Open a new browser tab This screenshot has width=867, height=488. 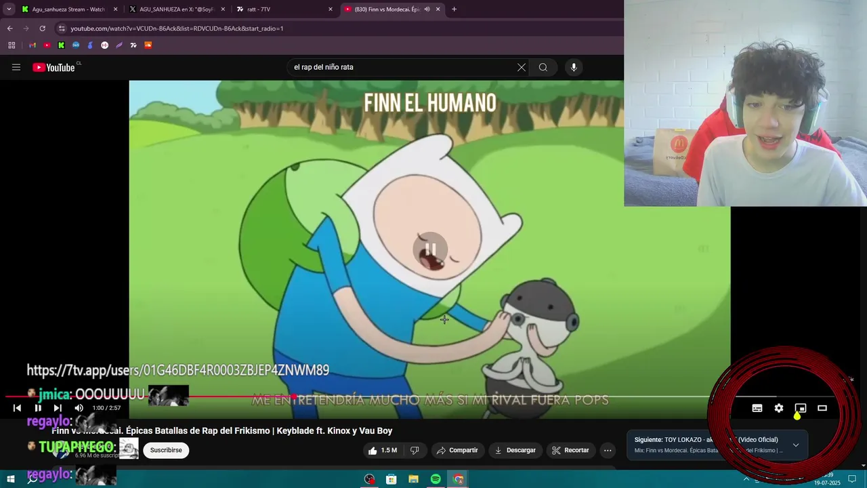click(x=454, y=9)
